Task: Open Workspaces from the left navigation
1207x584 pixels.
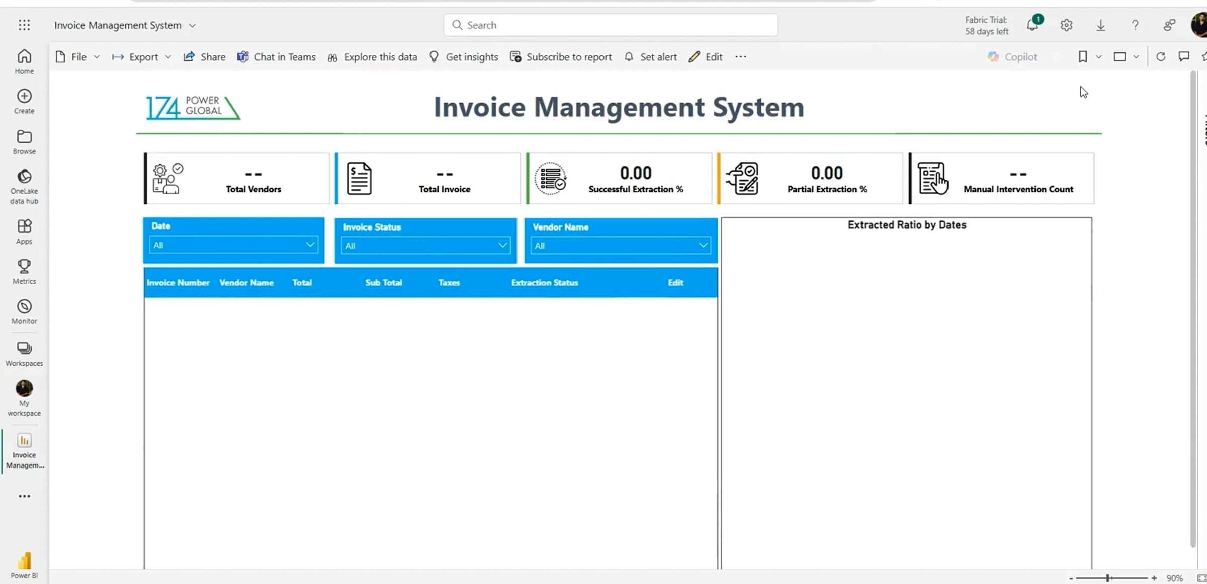Action: coord(24,352)
